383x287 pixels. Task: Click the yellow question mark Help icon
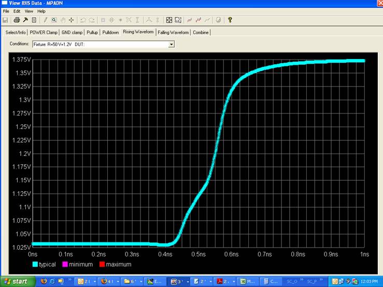click(x=230, y=20)
